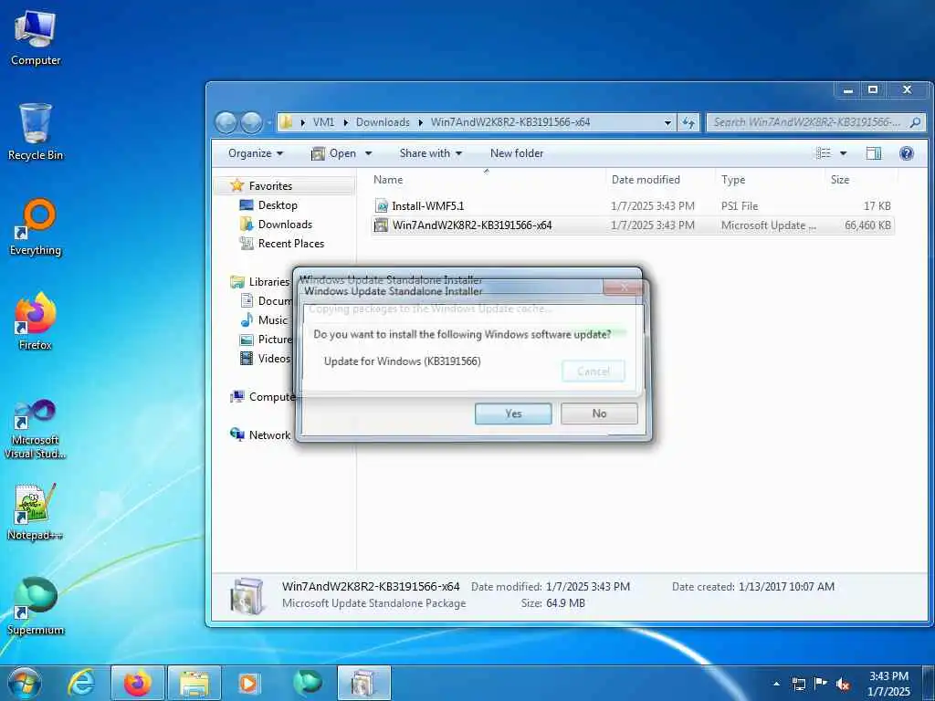Close the Windows Update Standalone Installer dialog
935x701 pixels.
(623, 288)
